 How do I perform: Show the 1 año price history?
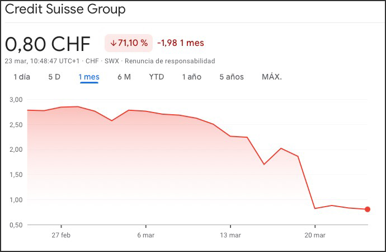(191, 77)
